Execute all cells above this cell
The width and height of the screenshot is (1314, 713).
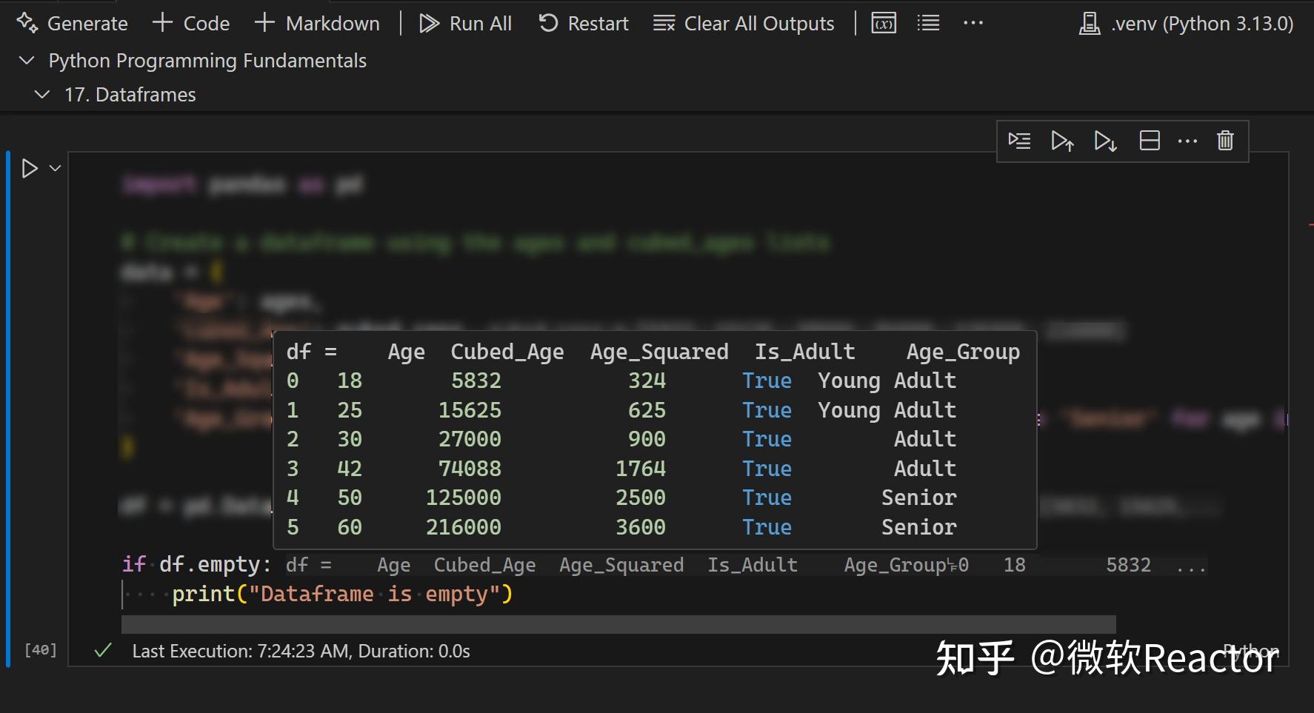pyautogui.click(x=1063, y=141)
